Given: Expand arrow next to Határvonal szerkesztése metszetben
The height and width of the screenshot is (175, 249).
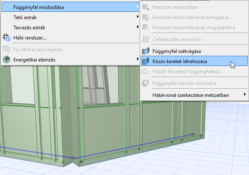Looking at the screenshot, I should coord(245,94).
